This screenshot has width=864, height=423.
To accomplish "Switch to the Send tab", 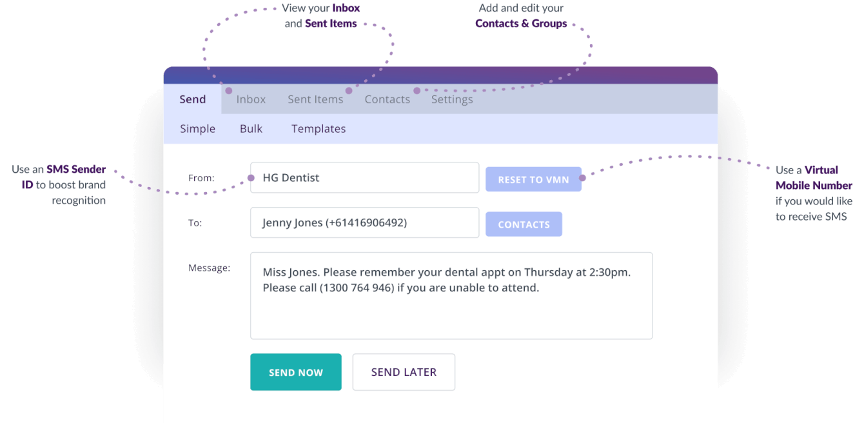I will click(192, 99).
